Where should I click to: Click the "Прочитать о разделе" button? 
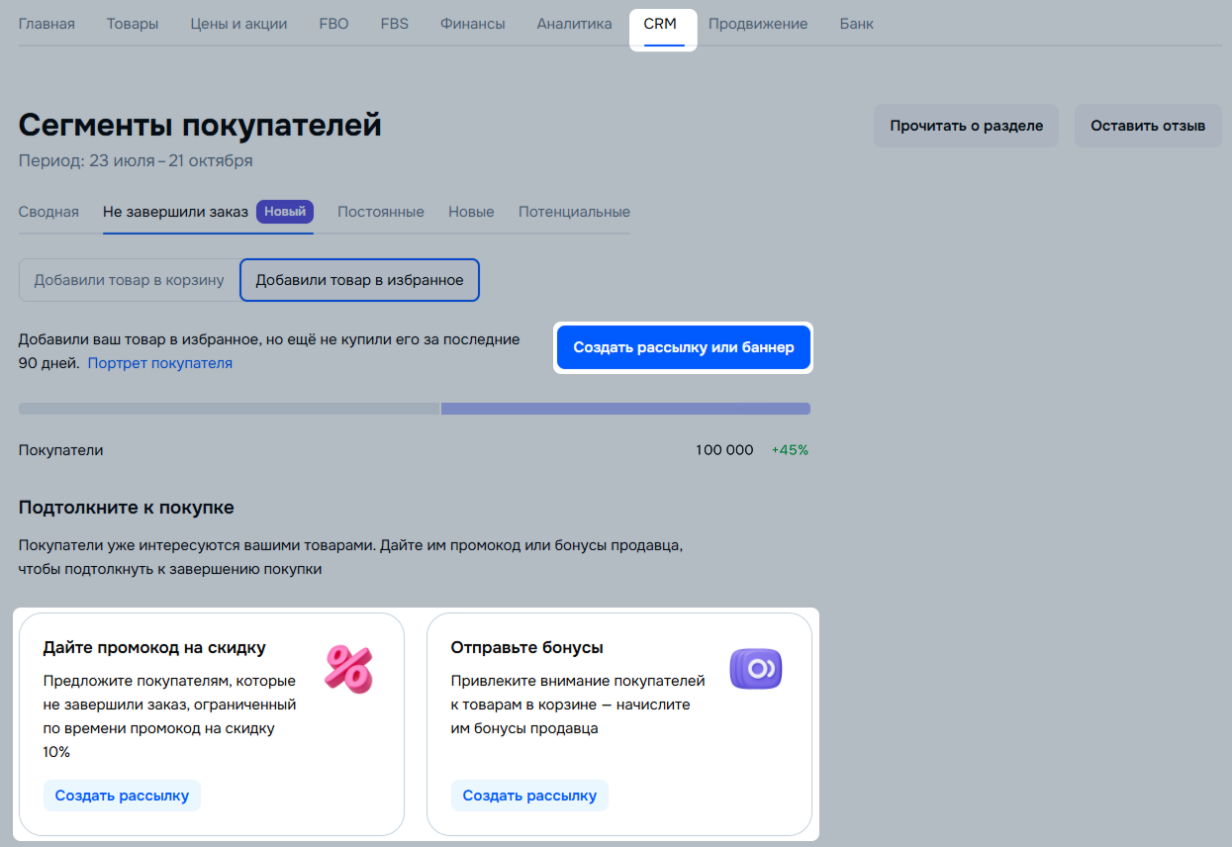coord(966,127)
